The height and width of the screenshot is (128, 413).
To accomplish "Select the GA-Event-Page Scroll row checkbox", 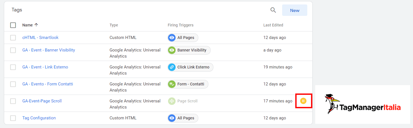I will 13,101.
